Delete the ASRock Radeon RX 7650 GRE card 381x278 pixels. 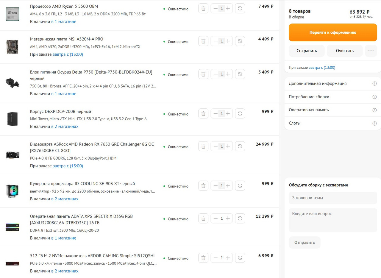[x=203, y=146]
